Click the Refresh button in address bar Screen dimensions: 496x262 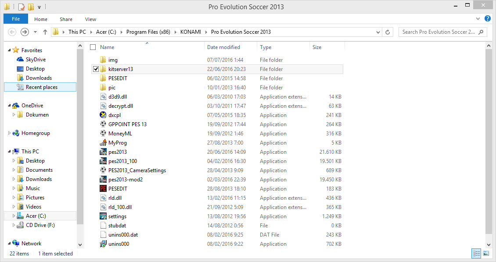click(388, 32)
